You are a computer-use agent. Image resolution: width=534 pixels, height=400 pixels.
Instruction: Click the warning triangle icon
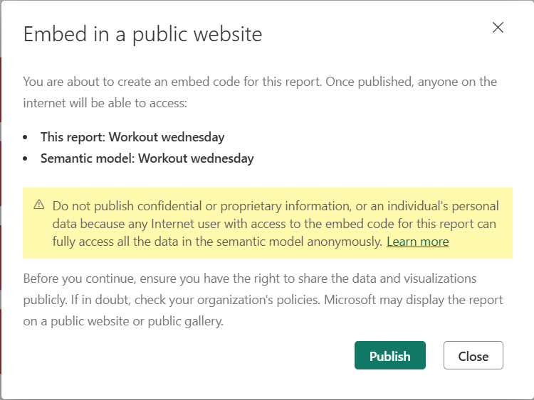pos(39,205)
